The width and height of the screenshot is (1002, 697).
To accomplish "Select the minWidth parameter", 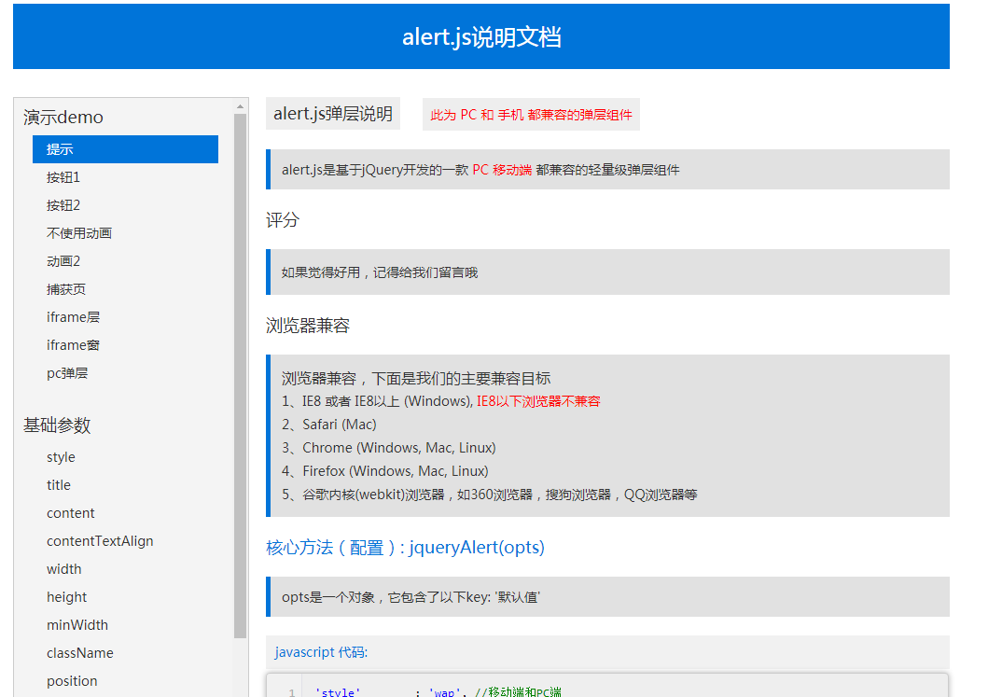I will point(77,624).
